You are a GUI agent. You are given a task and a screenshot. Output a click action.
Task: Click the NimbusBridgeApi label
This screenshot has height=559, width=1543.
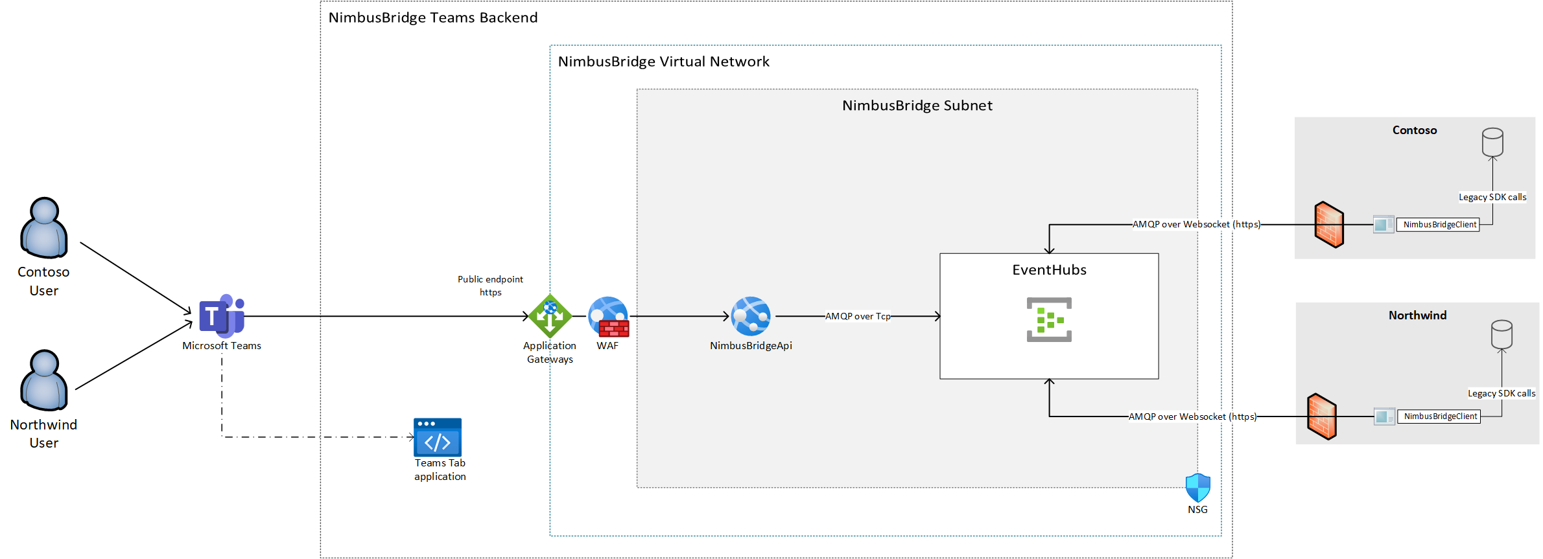(751, 346)
